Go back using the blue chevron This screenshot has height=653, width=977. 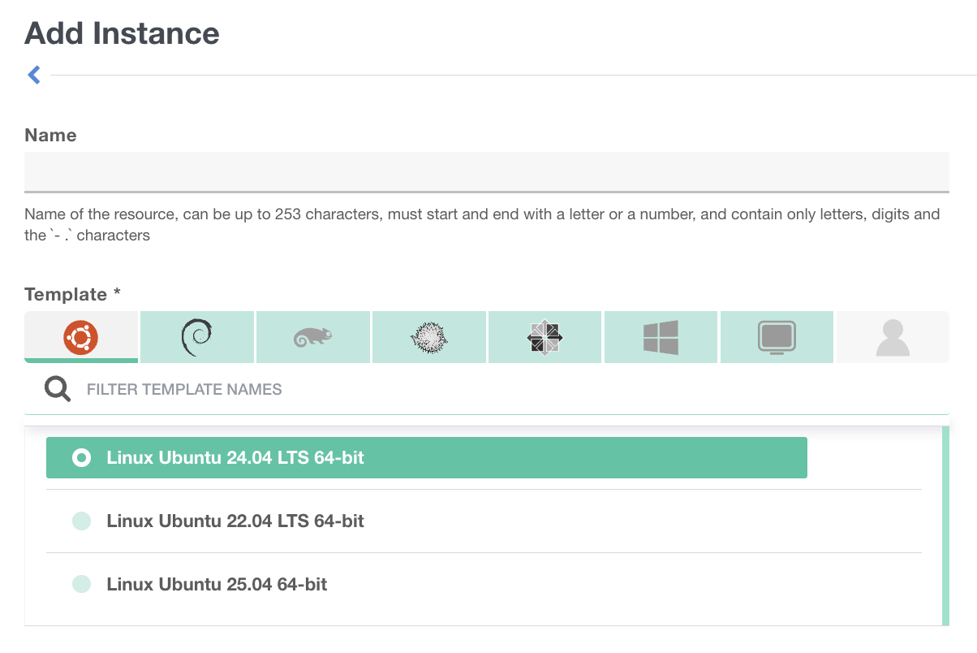(x=34, y=76)
